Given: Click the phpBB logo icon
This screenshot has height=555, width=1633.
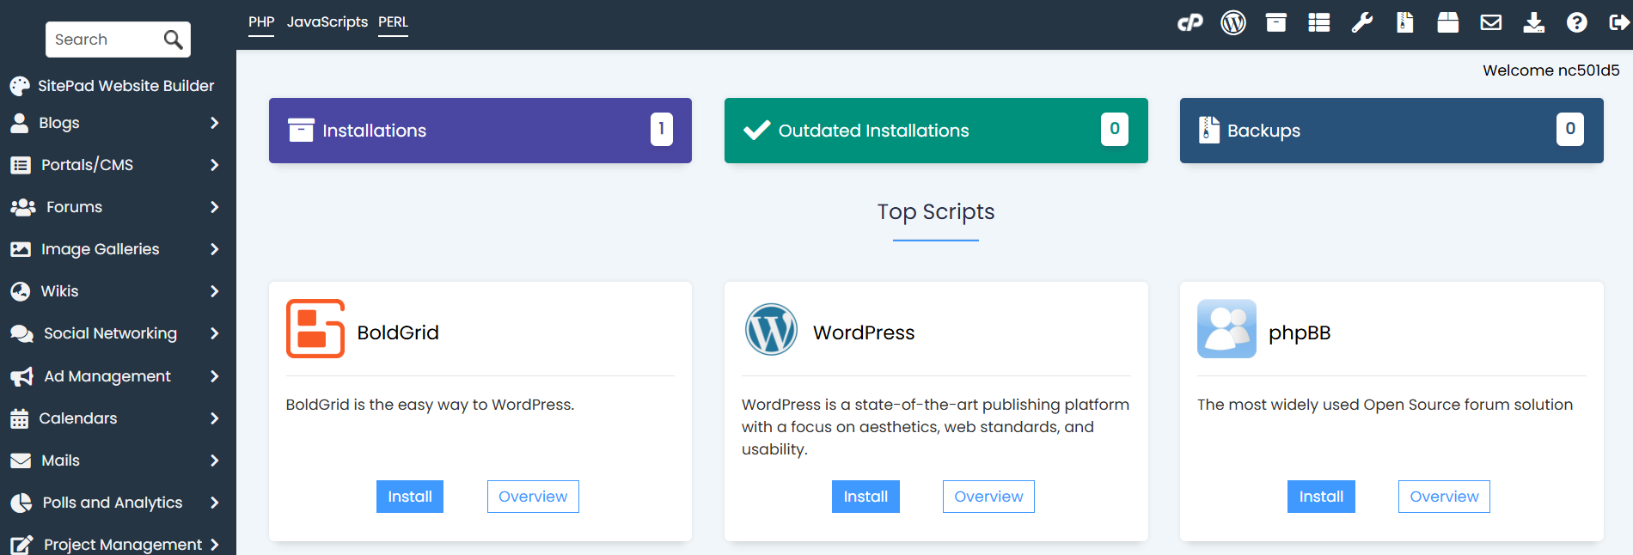Looking at the screenshot, I should 1226,328.
